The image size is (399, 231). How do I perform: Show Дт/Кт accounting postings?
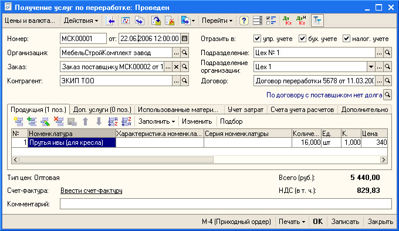point(288,21)
